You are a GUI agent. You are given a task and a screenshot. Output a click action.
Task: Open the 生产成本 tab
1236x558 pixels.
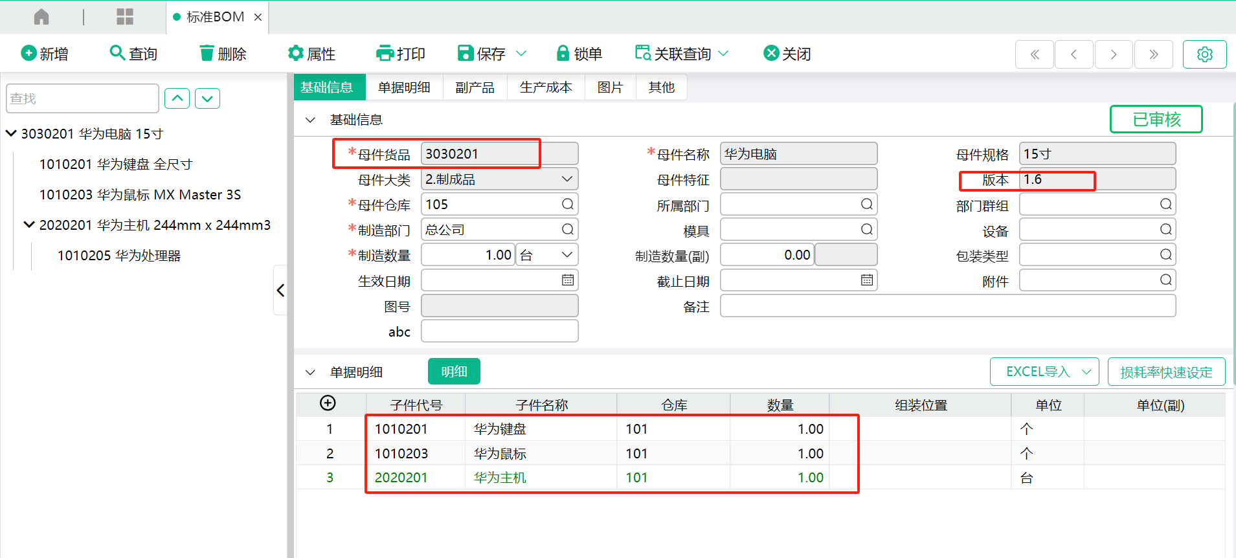click(x=546, y=87)
